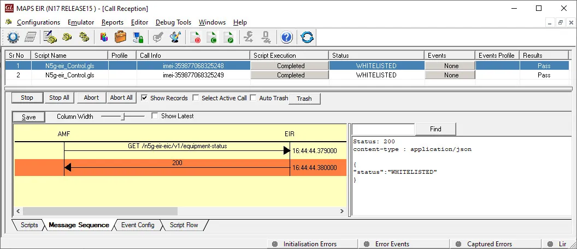The height and width of the screenshot is (249, 577).
Task: Open the Editor menu
Action: tap(140, 22)
